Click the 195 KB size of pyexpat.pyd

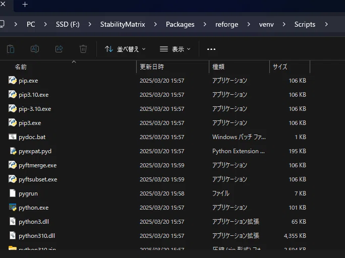(297, 151)
